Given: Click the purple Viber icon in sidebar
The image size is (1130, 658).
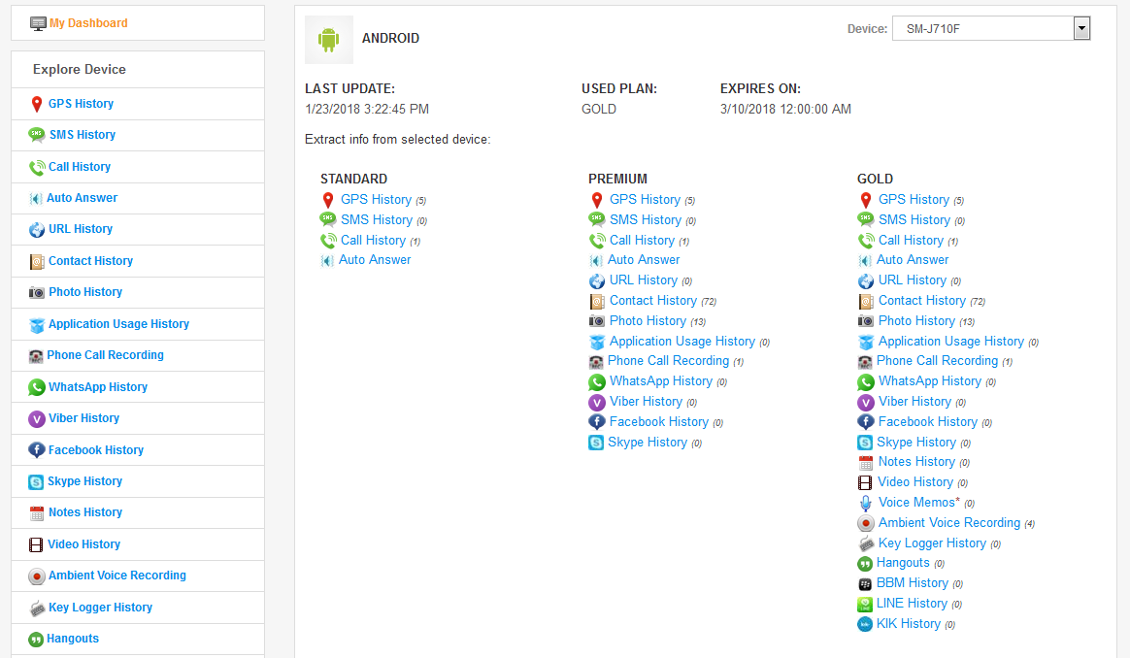Looking at the screenshot, I should [x=37, y=418].
